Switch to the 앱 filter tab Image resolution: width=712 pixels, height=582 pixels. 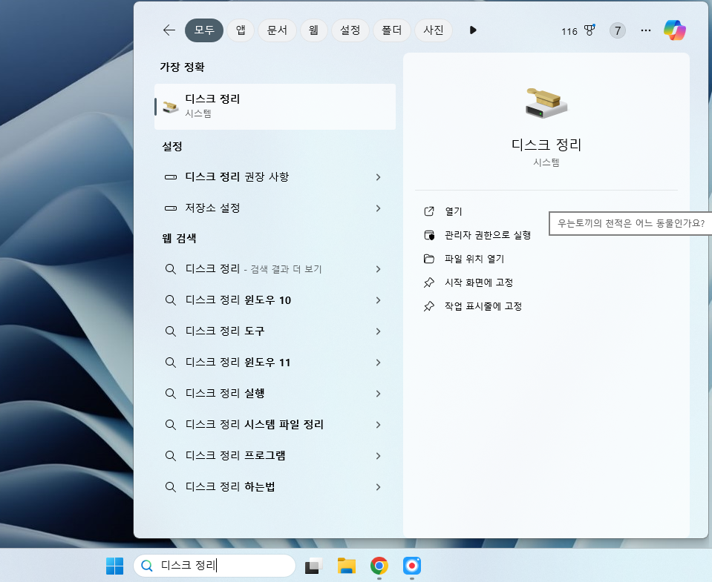(x=241, y=30)
